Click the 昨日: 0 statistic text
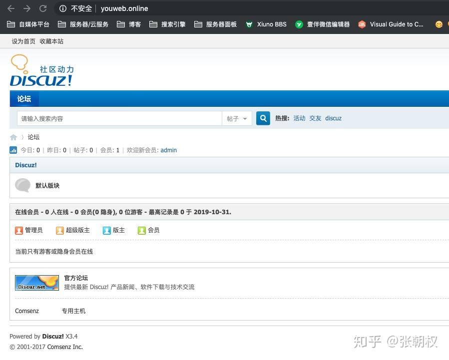Screen dimensions: 449x360 (x=57, y=150)
